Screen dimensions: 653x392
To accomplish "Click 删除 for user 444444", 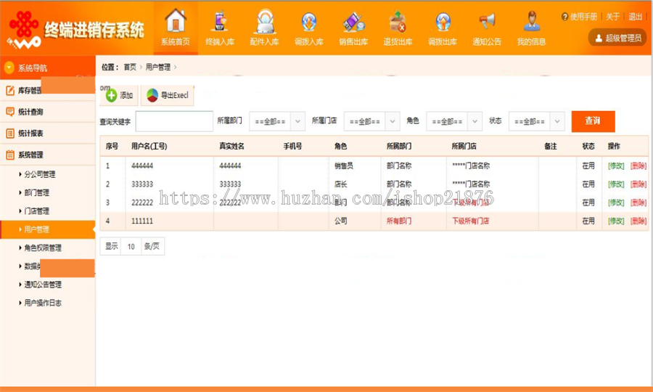I will 638,166.
